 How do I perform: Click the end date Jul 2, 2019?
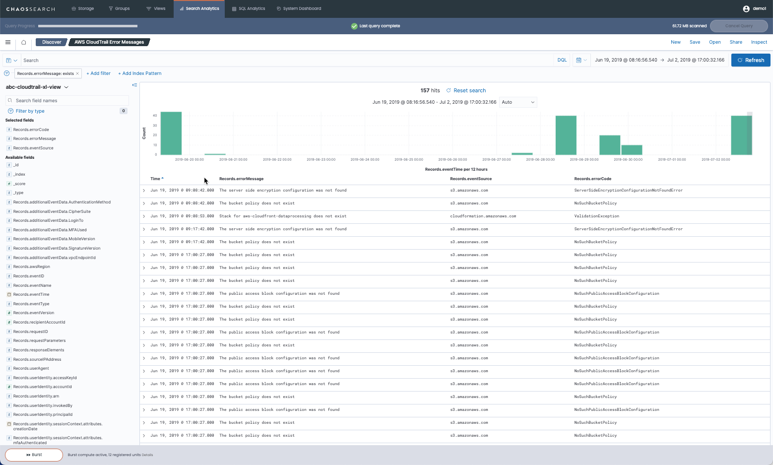click(696, 60)
